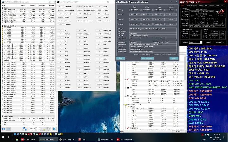Screen dimensions: 228x142
Task: Collapse AMD Ryzen 7 2700X node
Action: tap(123, 105)
